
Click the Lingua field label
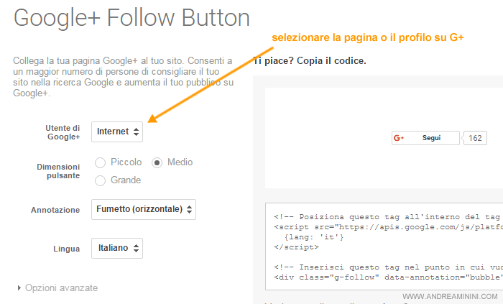point(67,249)
